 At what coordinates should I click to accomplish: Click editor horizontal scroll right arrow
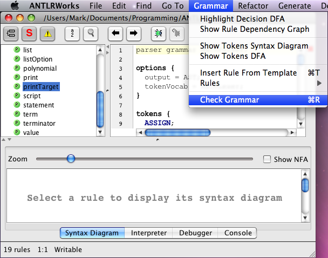click(x=292, y=132)
